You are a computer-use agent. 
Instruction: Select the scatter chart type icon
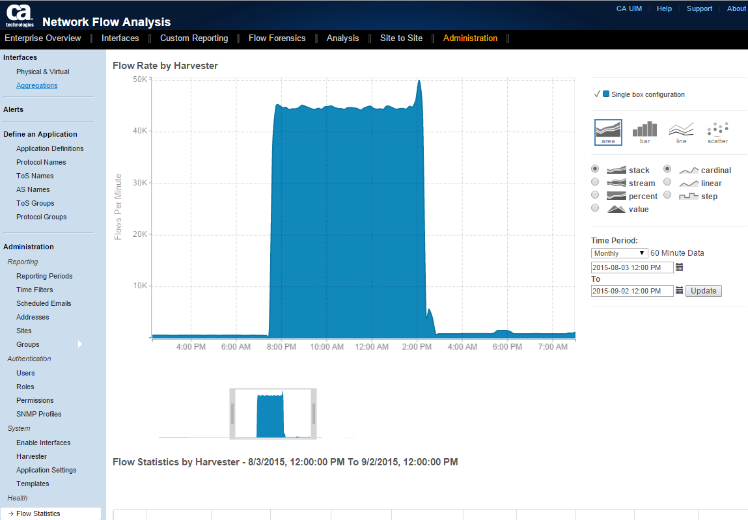718,132
